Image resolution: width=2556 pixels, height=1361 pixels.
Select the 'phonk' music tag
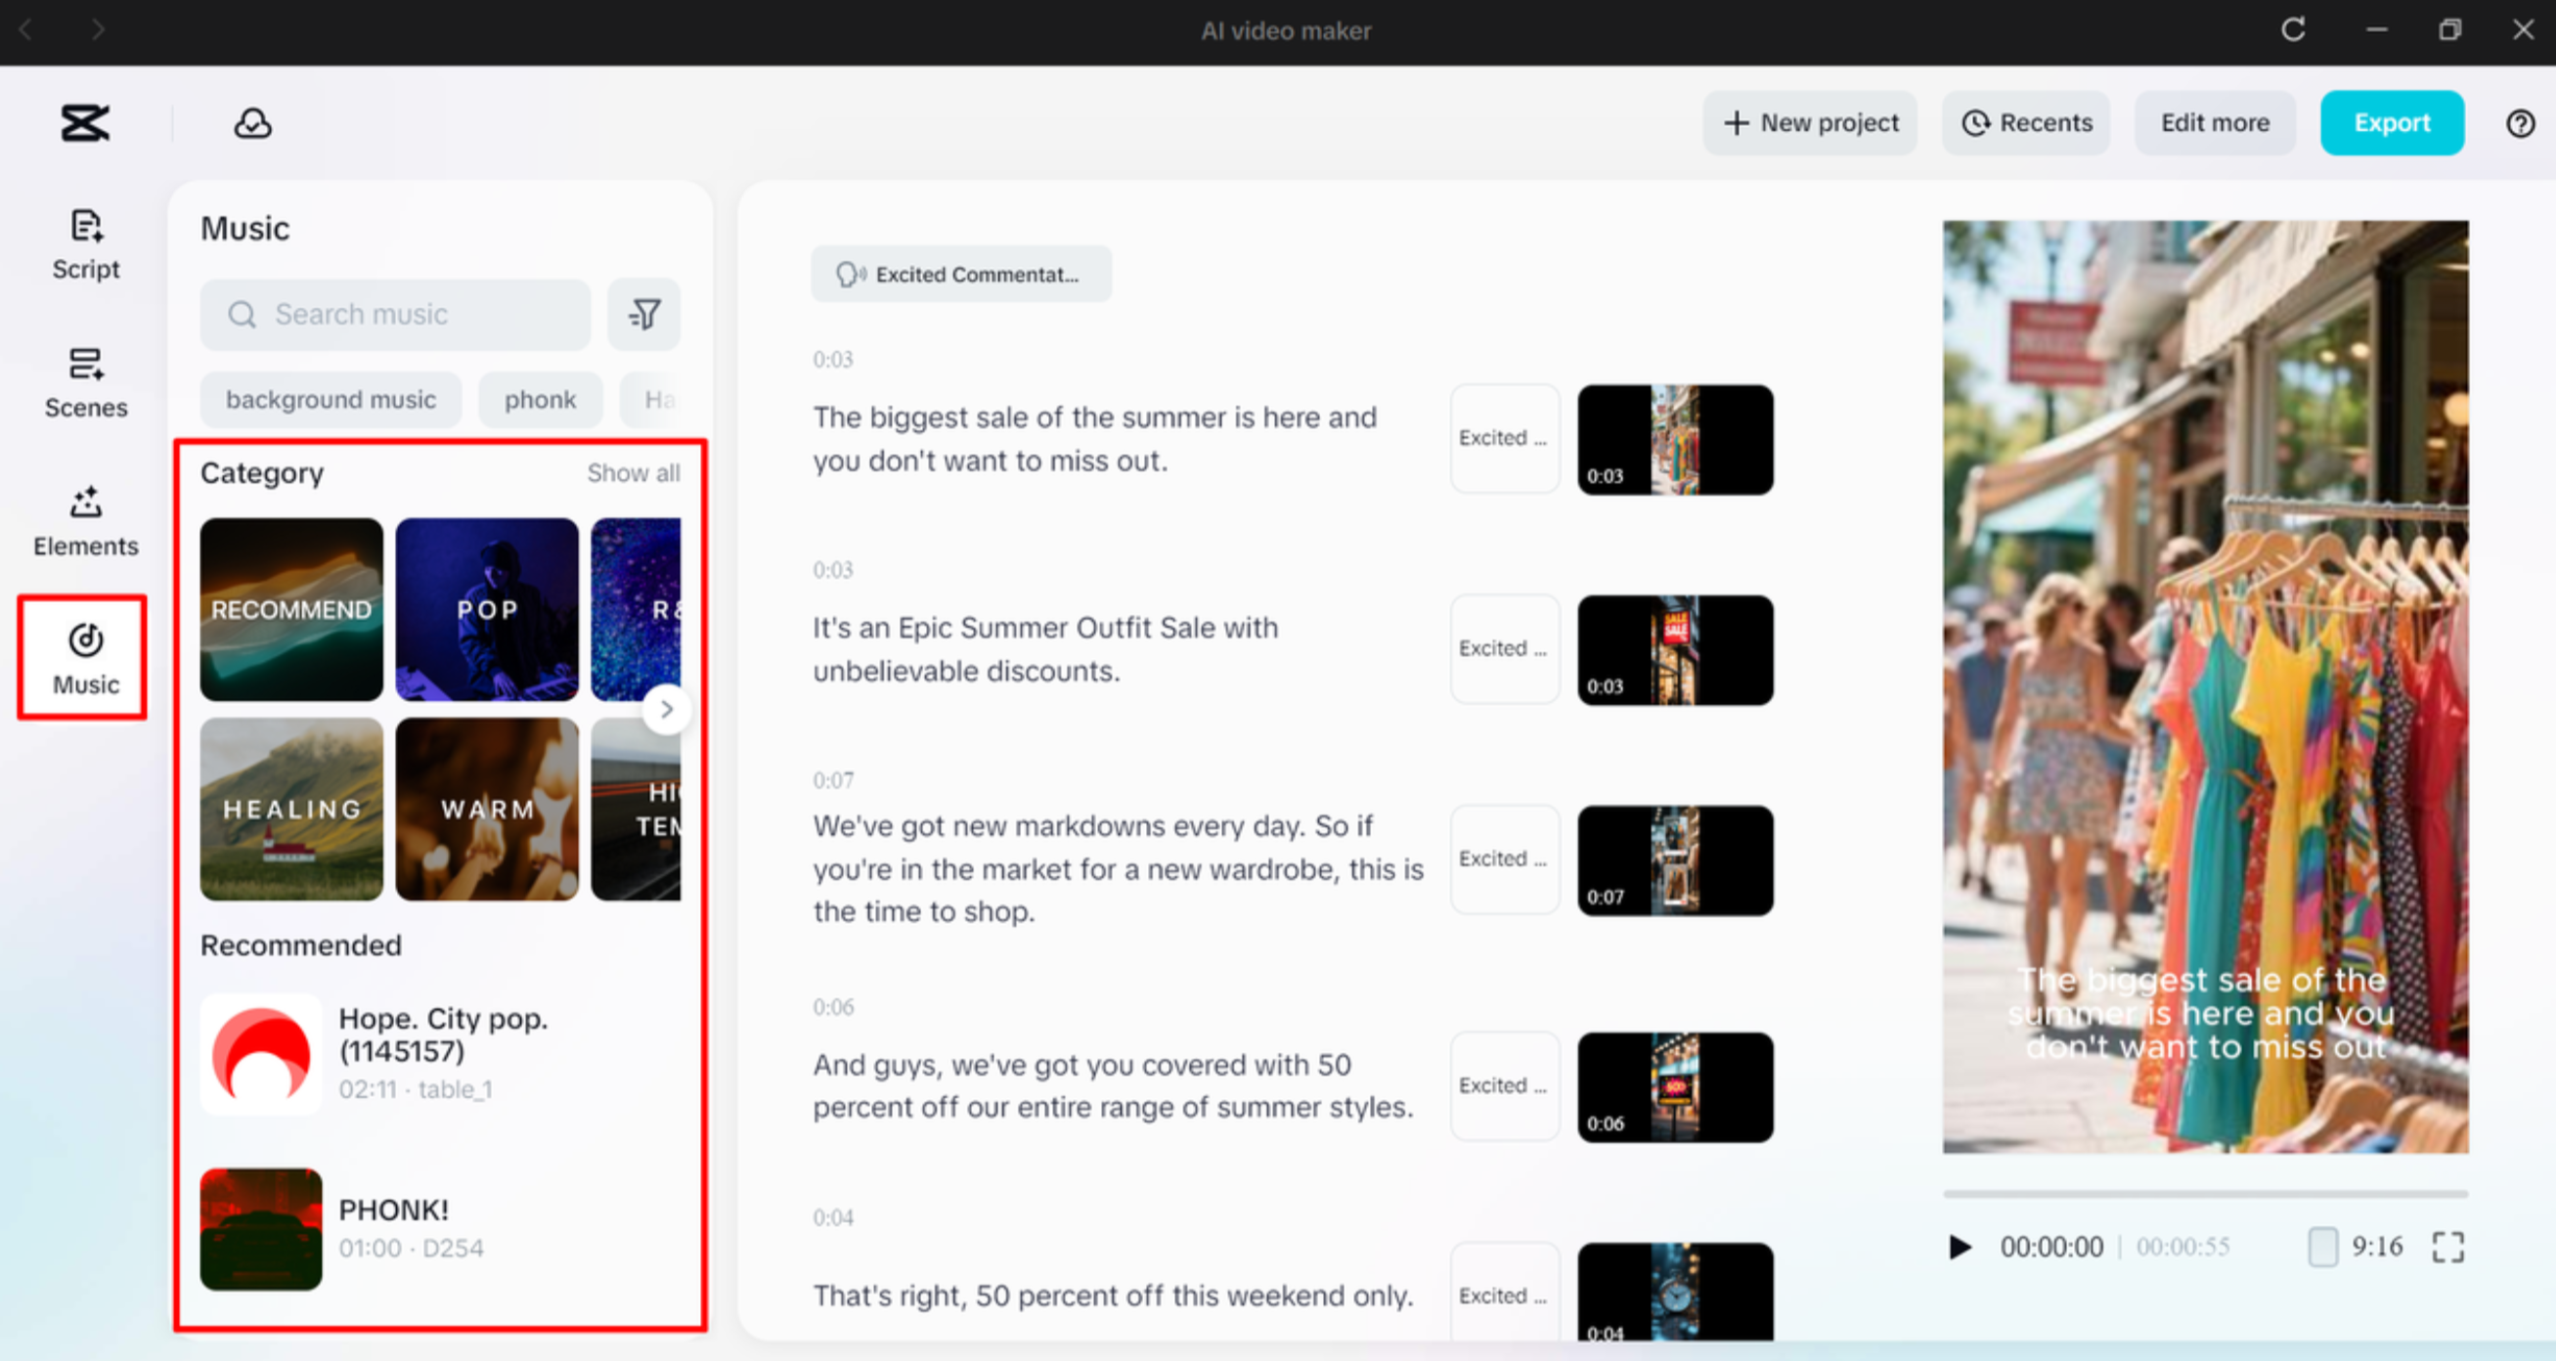tap(540, 400)
